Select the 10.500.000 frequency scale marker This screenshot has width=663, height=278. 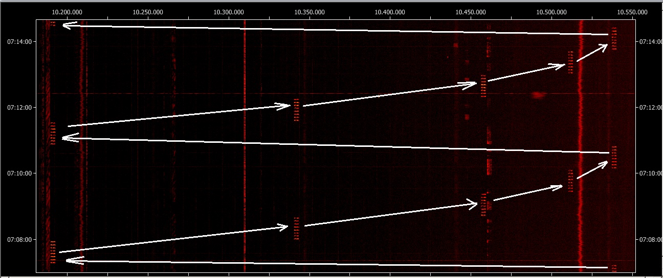pos(552,12)
